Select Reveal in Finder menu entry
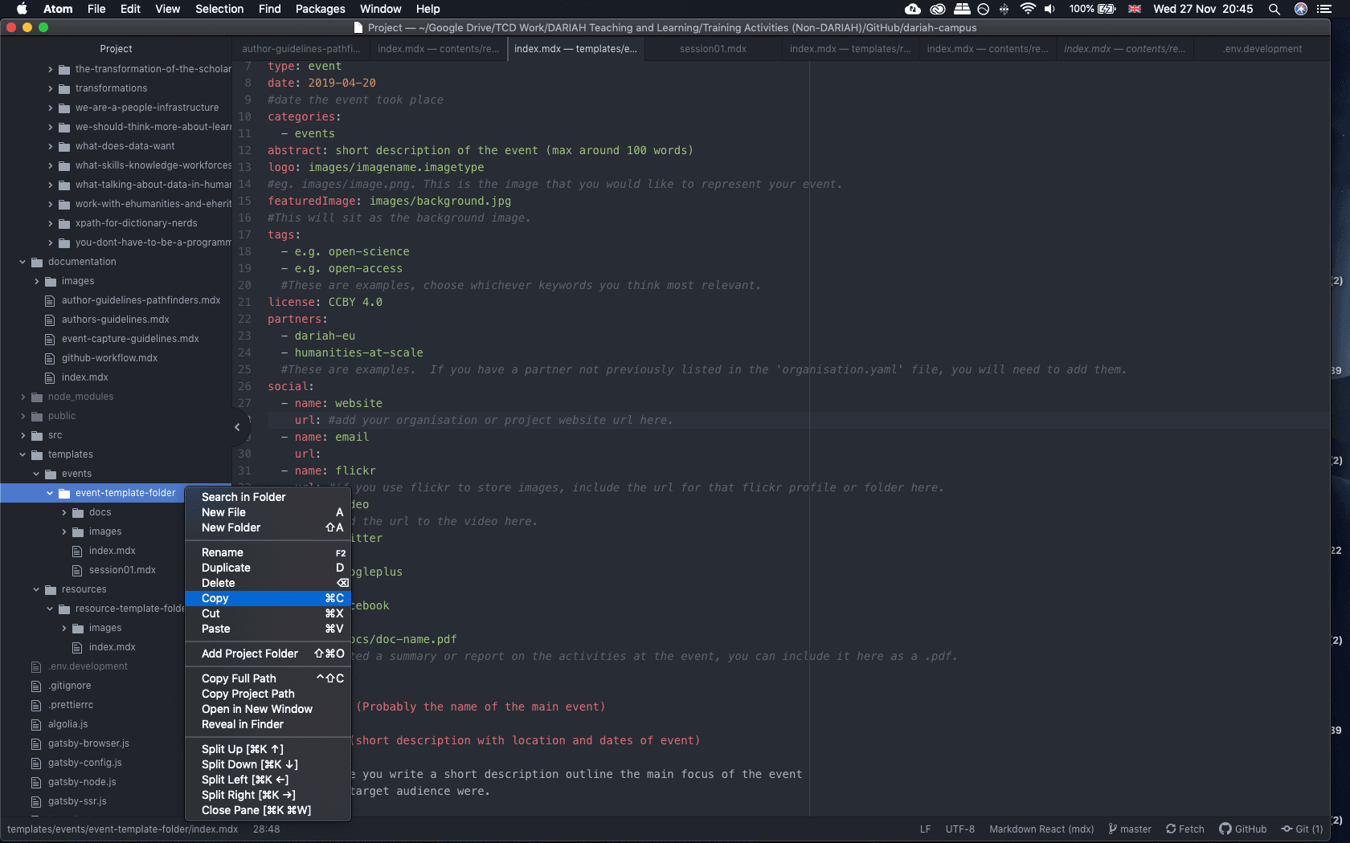 point(243,724)
